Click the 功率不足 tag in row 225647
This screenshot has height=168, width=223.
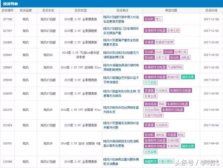point(161,57)
